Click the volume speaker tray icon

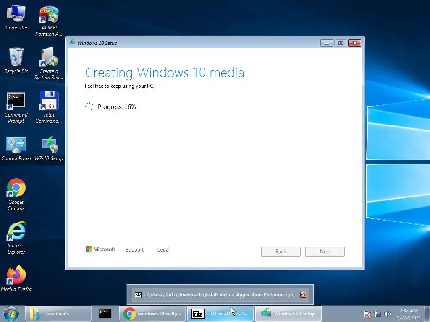pos(388,314)
